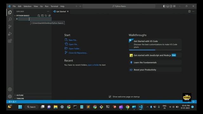The width and height of the screenshot is (203, 114).
Task: Open Get Started with VS Code walkthrough
Action: [155, 44]
